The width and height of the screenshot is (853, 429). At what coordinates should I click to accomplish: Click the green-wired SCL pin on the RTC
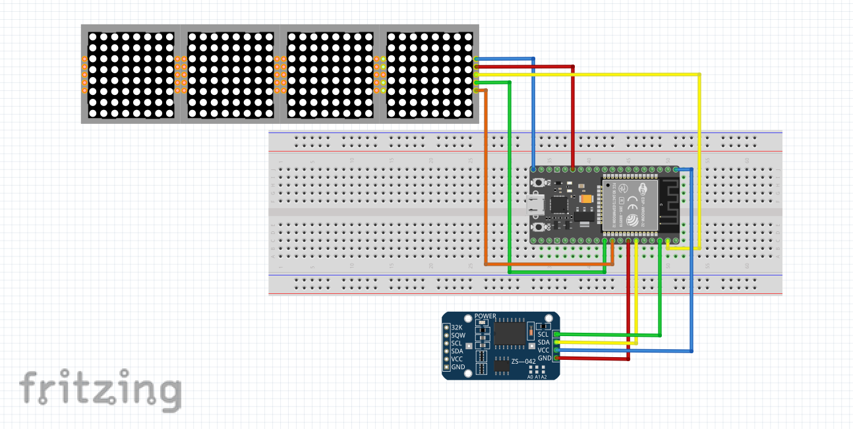coord(557,334)
